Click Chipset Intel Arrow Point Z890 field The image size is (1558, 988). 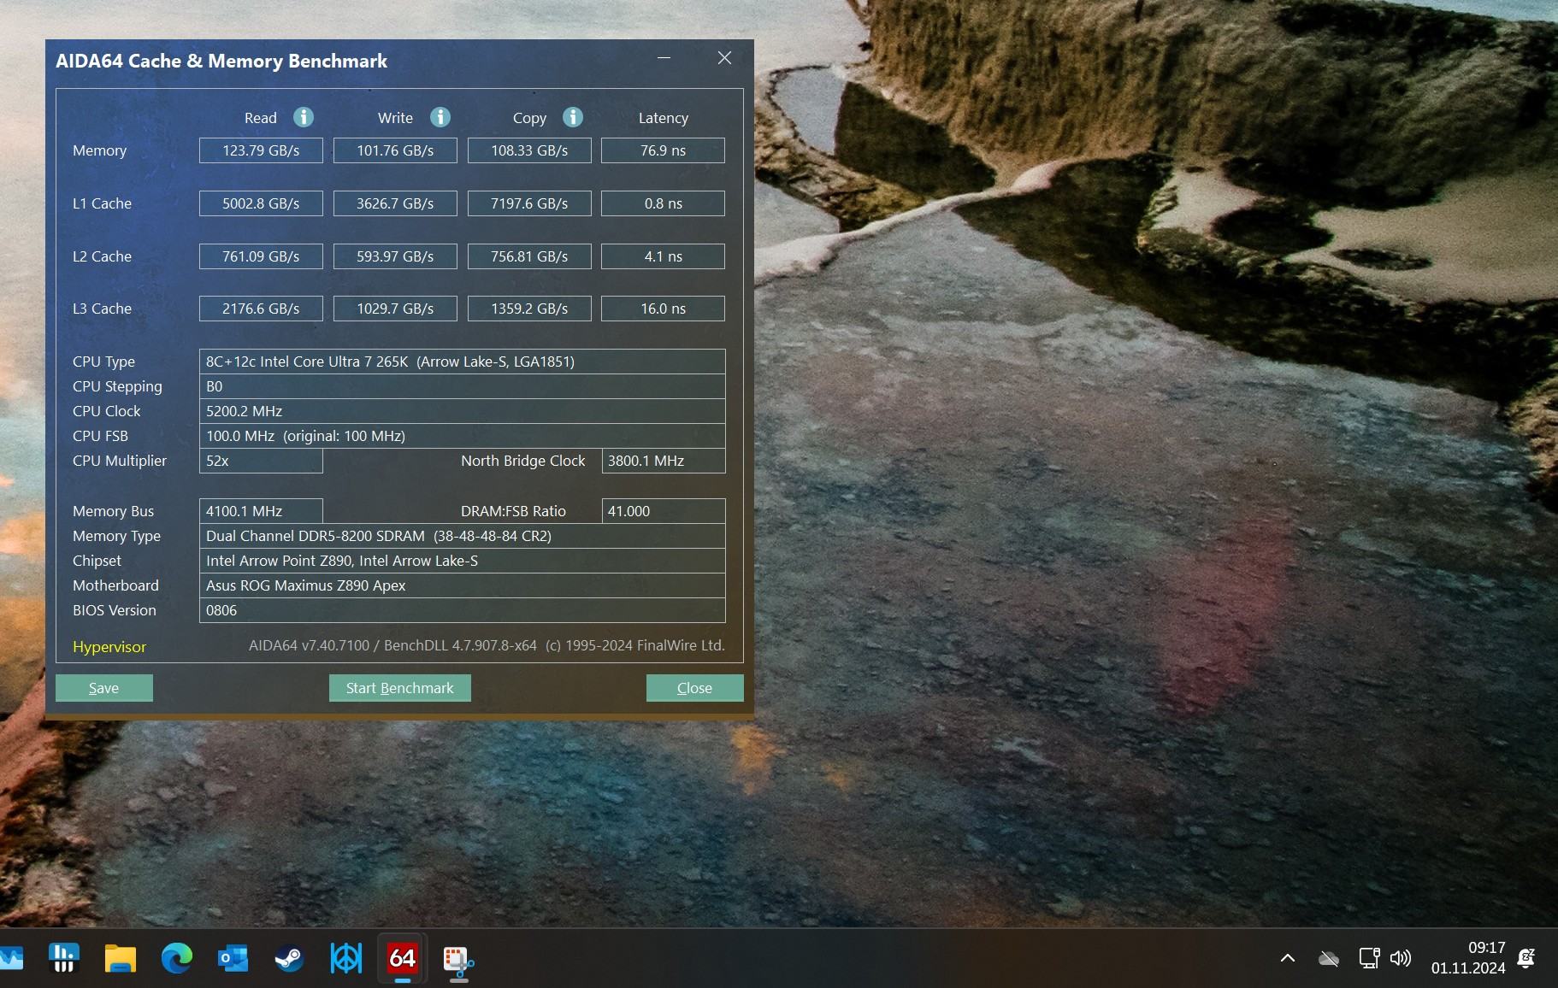point(463,561)
